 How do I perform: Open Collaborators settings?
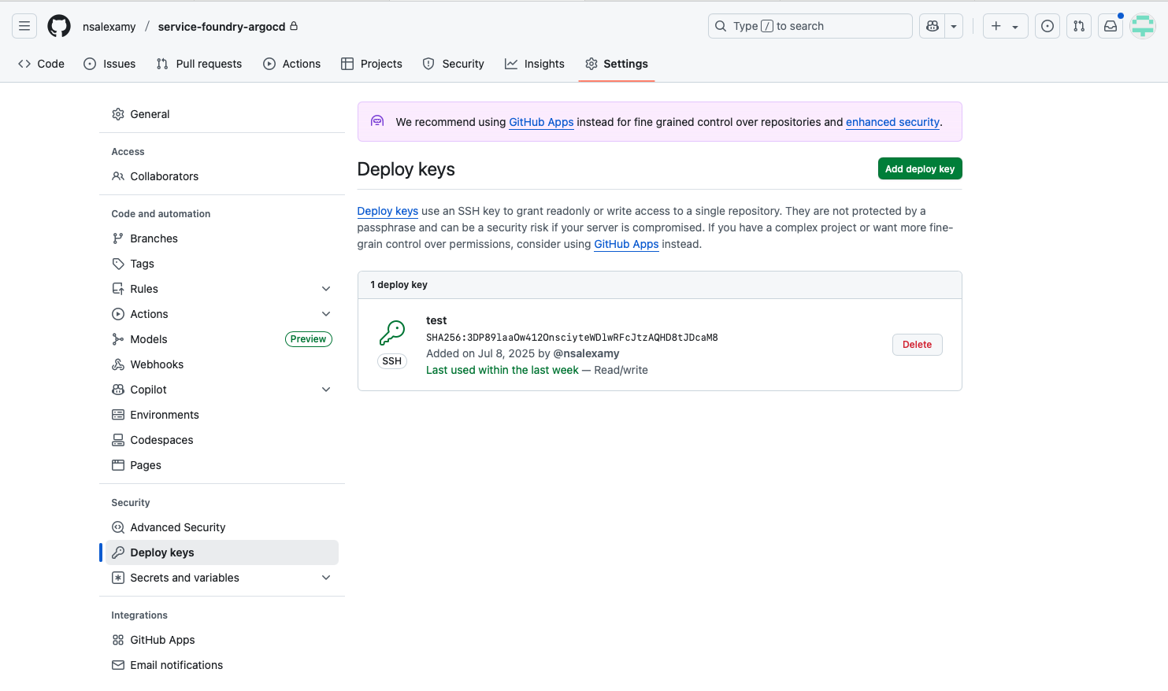[x=222, y=176]
